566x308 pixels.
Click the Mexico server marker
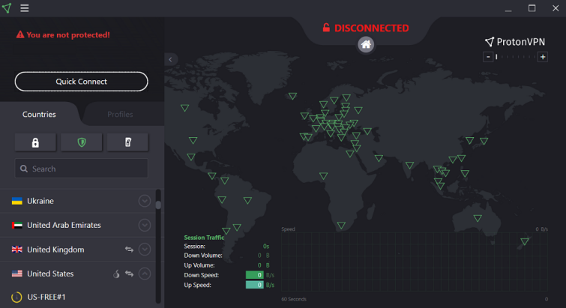(x=191, y=157)
